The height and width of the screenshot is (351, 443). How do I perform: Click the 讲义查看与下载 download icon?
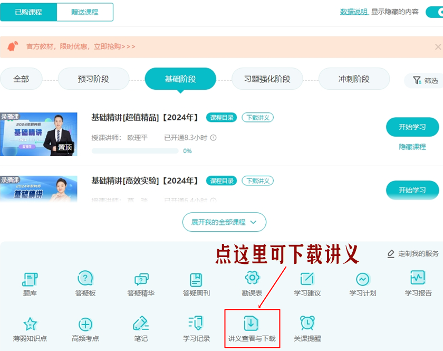[252, 324]
